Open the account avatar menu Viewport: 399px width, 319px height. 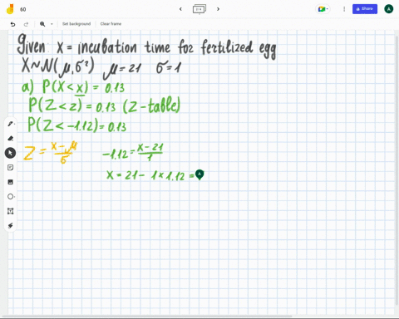(389, 9)
